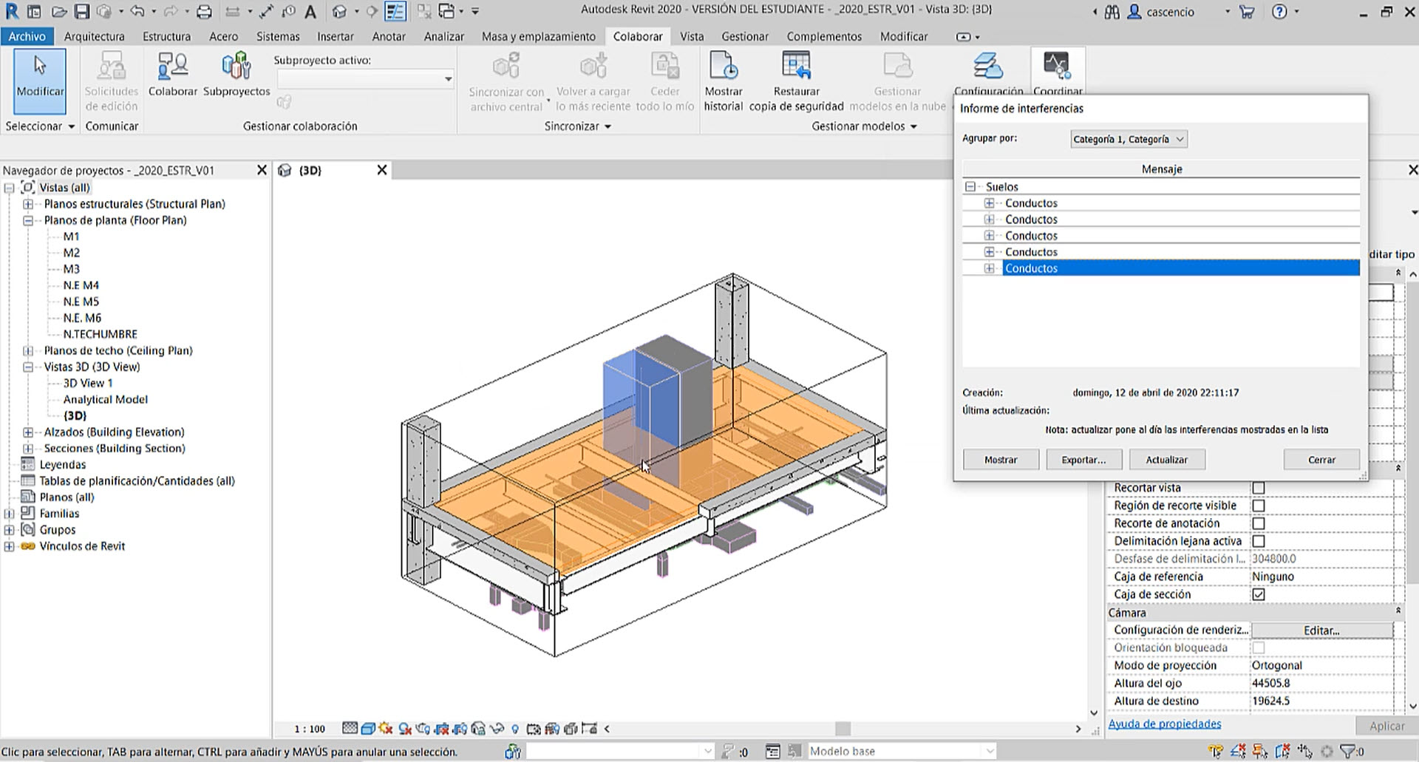1419x762 pixels.
Task: Open the Analizar menu tab
Action: [x=443, y=35]
